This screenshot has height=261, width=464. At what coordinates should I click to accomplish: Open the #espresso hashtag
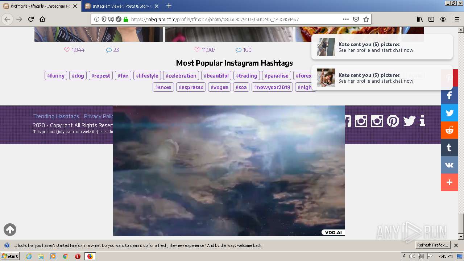click(191, 87)
